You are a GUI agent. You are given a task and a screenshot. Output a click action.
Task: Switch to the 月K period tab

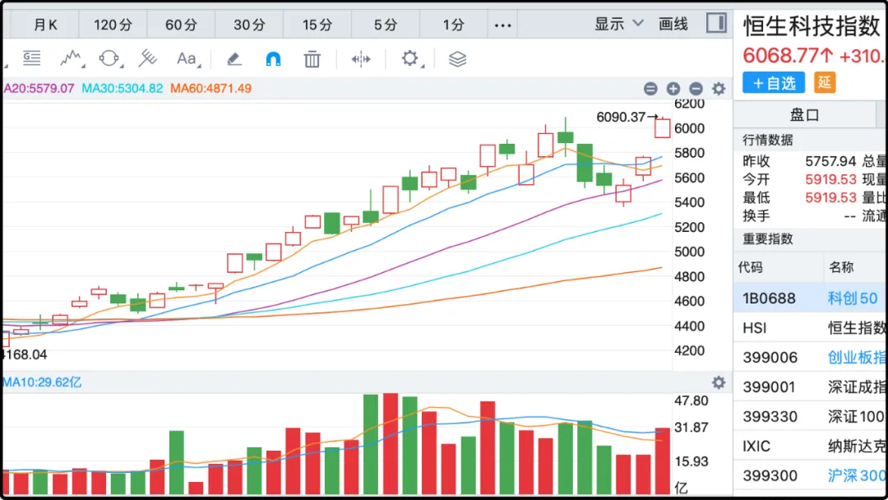45,25
